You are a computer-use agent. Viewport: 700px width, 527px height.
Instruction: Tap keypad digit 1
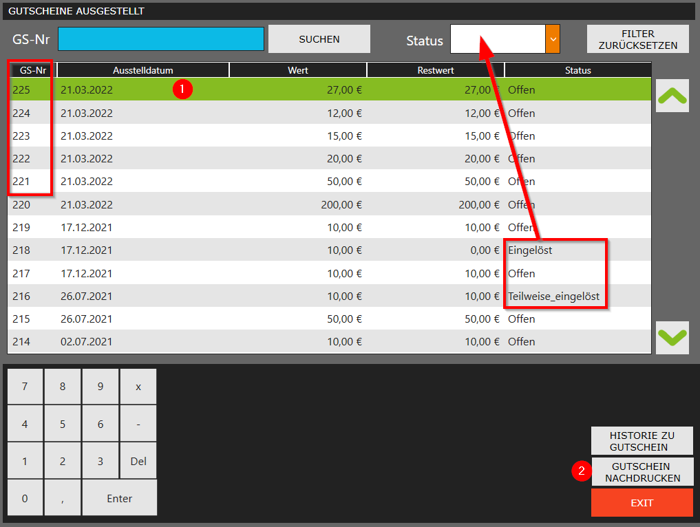[25, 460]
